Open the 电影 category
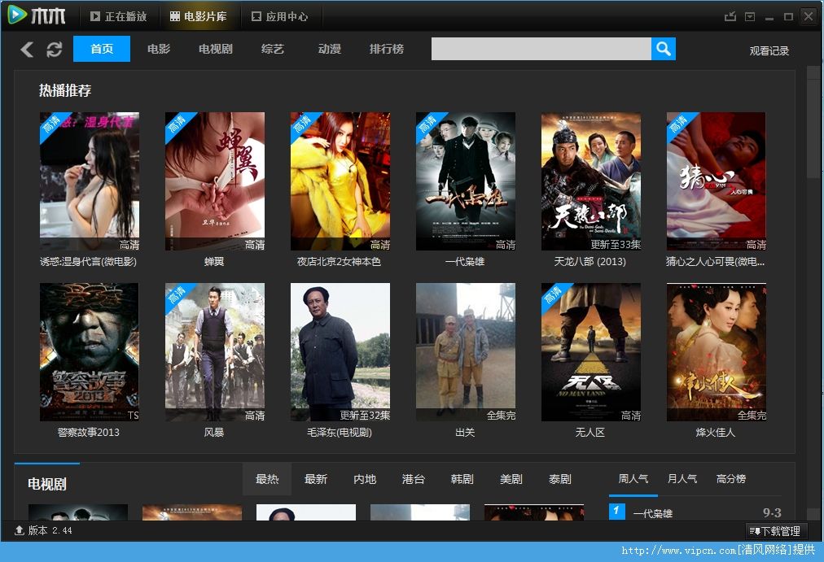The width and height of the screenshot is (824, 562). pos(159,49)
